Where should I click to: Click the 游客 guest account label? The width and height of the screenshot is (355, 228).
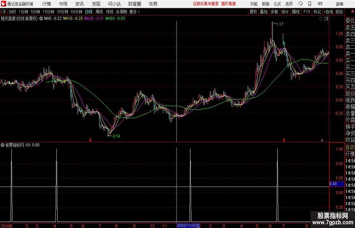tap(340, 4)
